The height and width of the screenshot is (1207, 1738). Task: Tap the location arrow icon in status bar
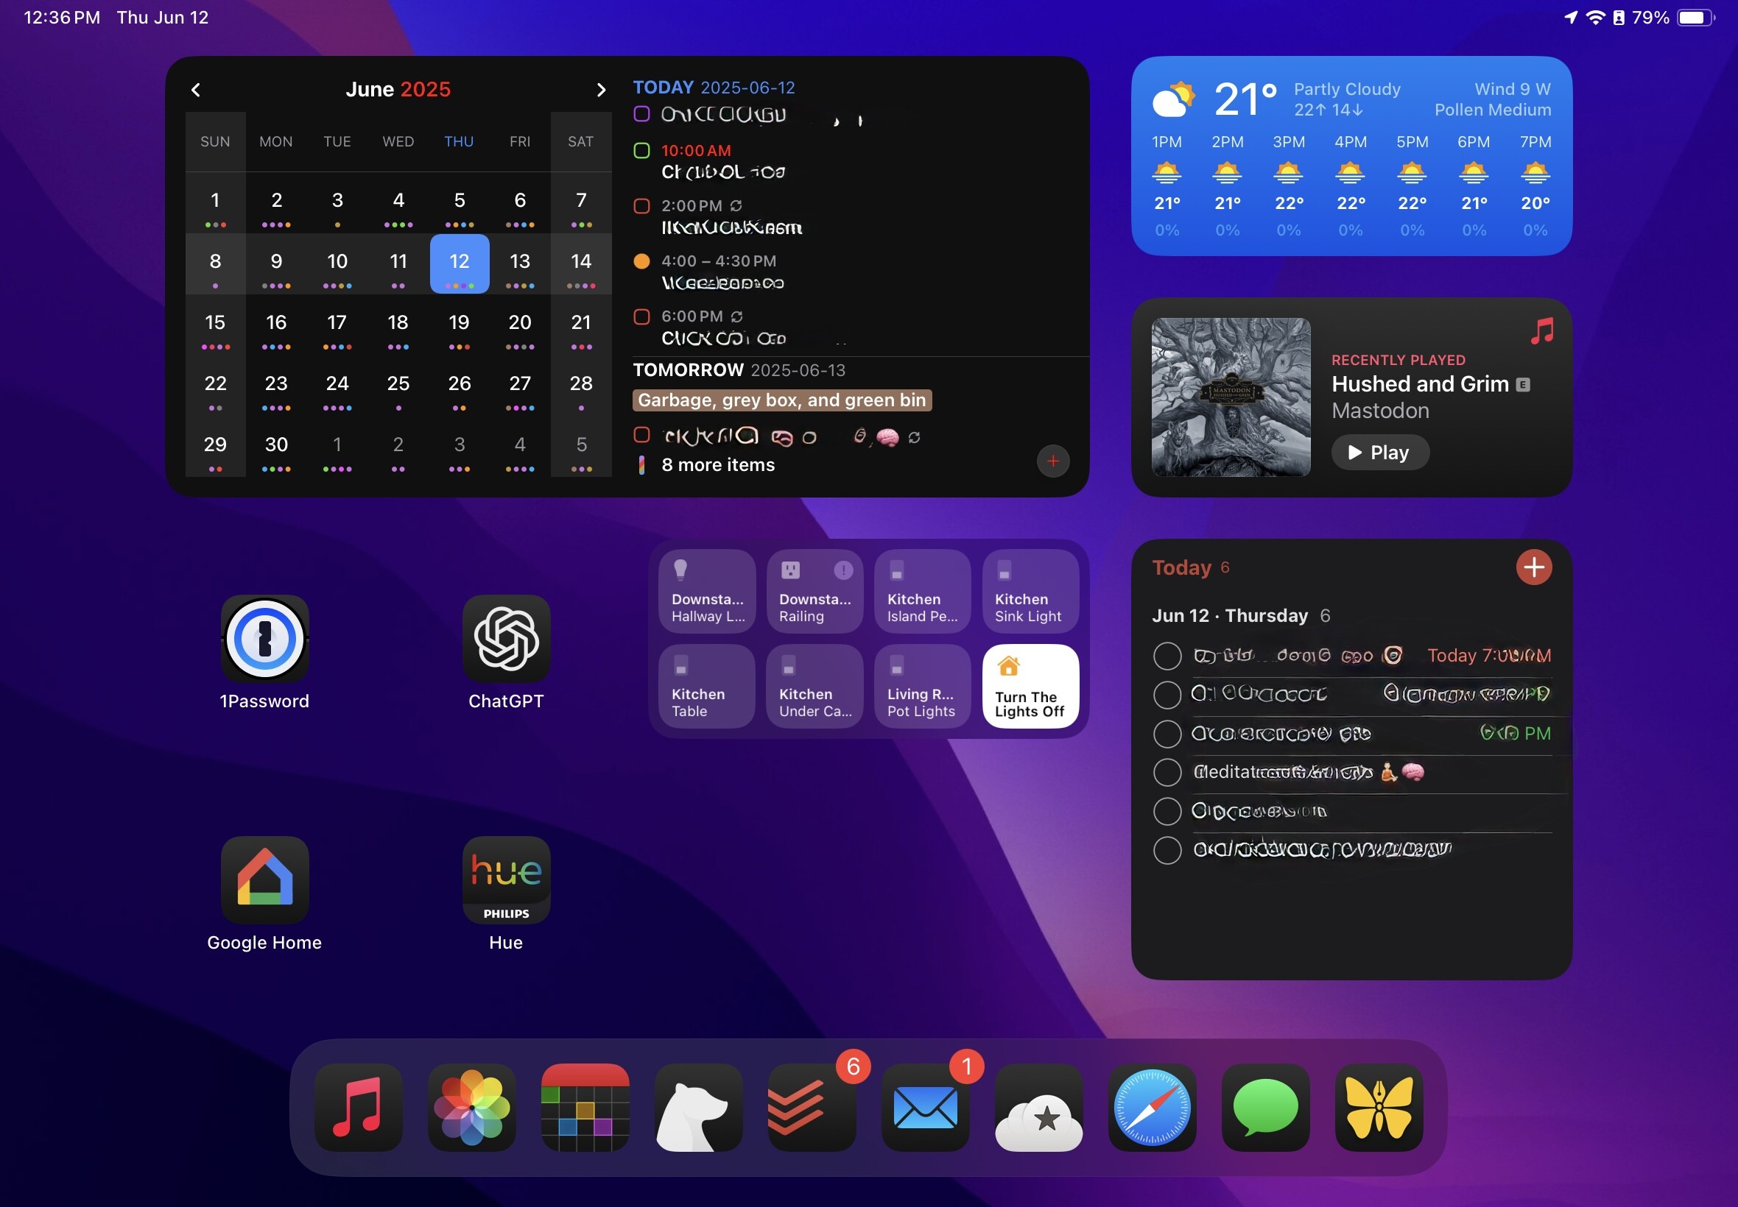tap(1571, 18)
